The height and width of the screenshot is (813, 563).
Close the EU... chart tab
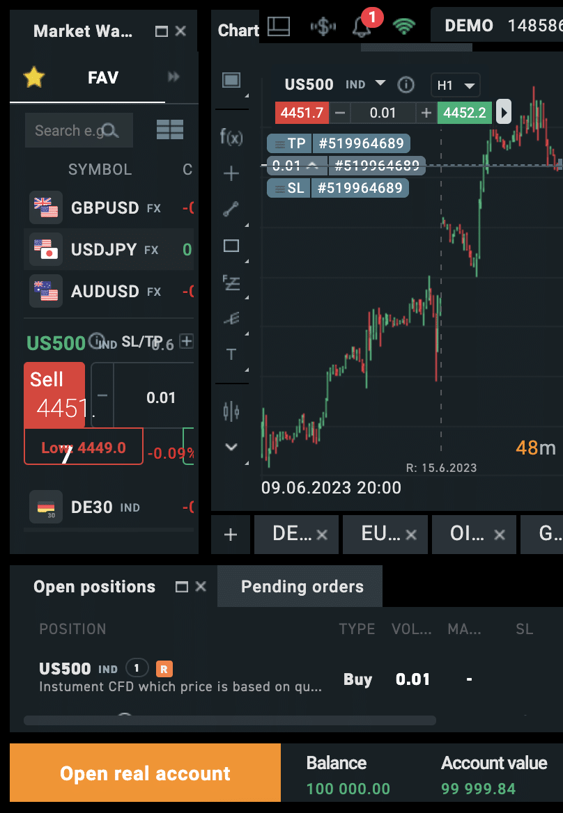[x=411, y=535]
